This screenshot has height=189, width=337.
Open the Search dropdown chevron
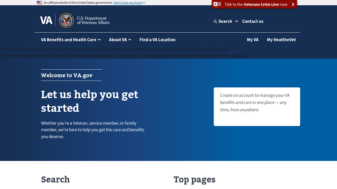(x=237, y=21)
